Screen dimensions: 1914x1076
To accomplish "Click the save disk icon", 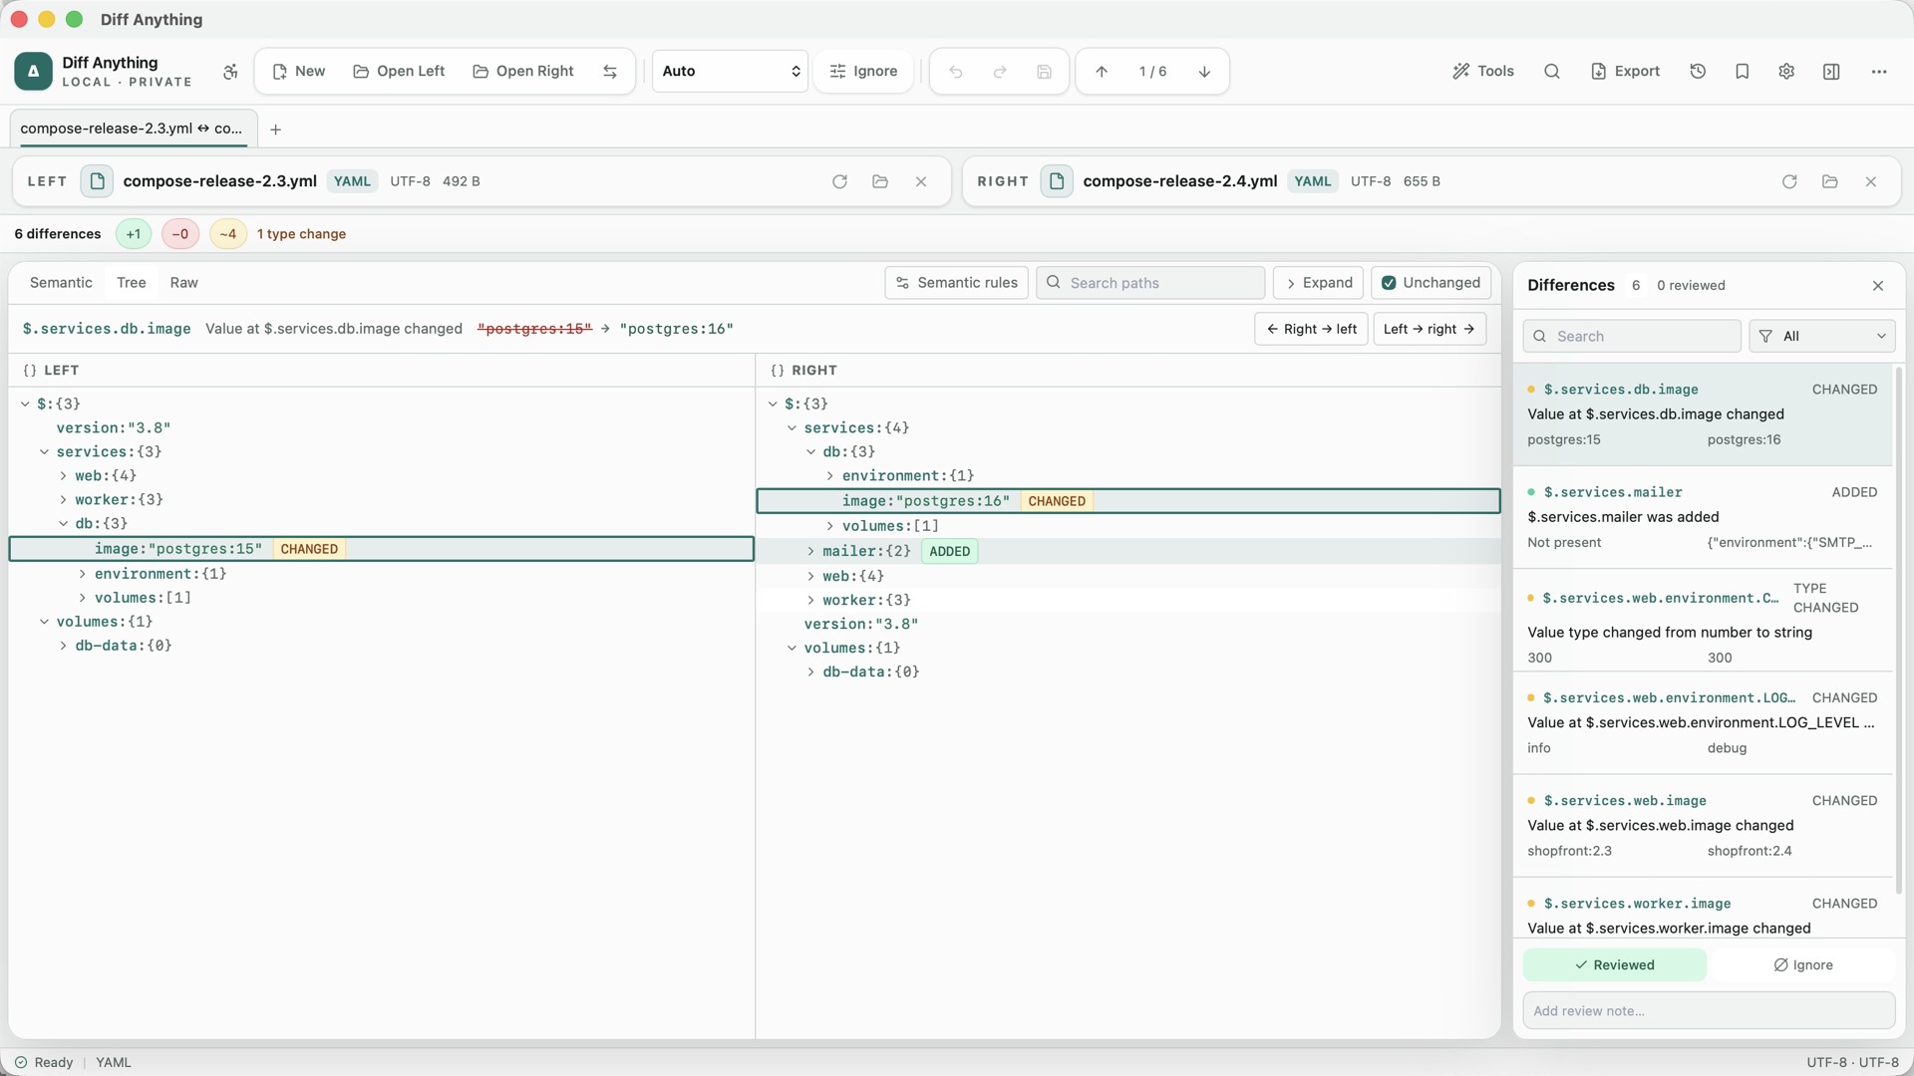I will [x=1044, y=72].
